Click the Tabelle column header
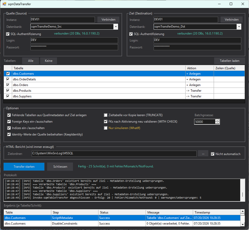Image resolution: width=249 pixels, height=230 pixels. [x=99, y=68]
